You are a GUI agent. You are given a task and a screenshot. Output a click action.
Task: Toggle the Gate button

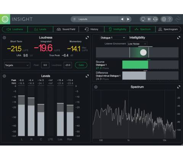click(x=81, y=65)
